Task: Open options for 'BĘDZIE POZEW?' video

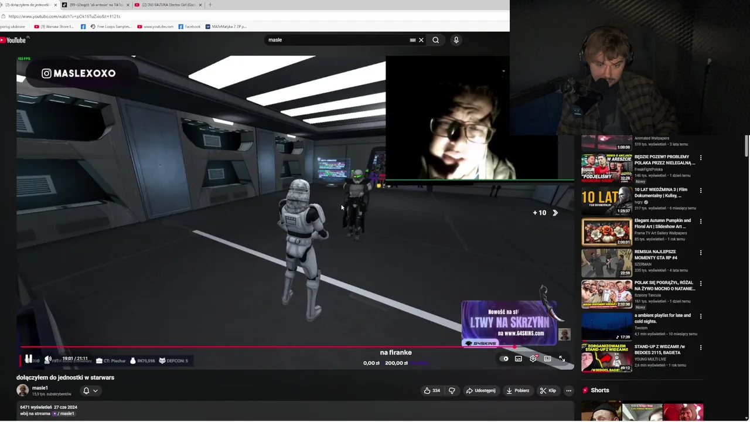Action: point(700,158)
